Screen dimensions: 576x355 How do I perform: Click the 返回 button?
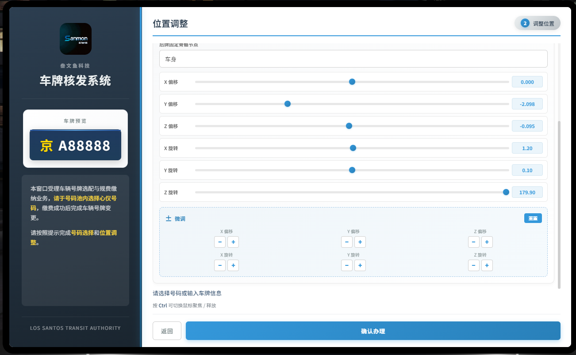[167, 331]
